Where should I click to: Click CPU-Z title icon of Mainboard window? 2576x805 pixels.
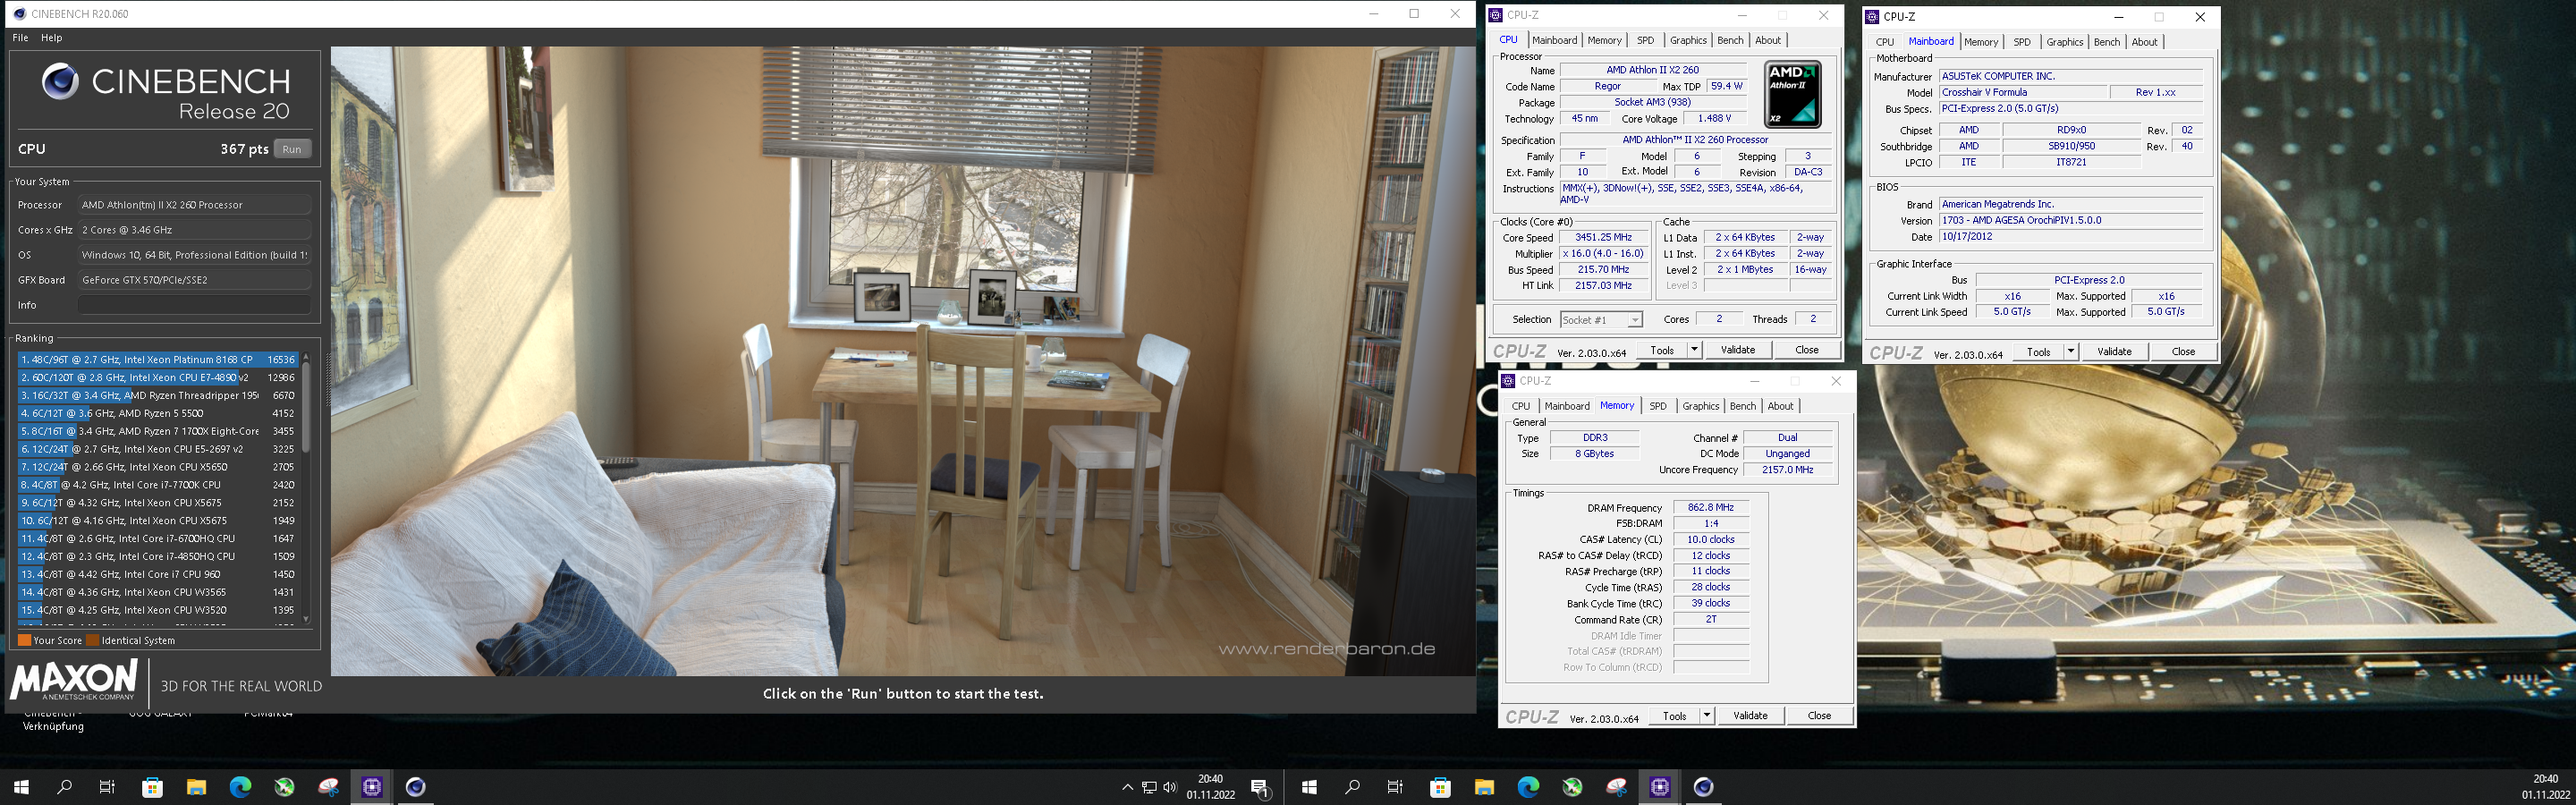point(1872,17)
